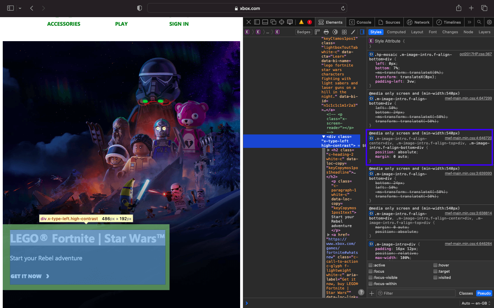Add new style rule plus button
Screen dimensions: 494x308
pos(372,293)
